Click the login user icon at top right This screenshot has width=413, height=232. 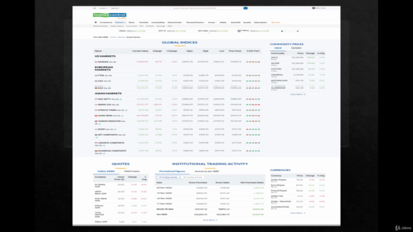click(314, 8)
